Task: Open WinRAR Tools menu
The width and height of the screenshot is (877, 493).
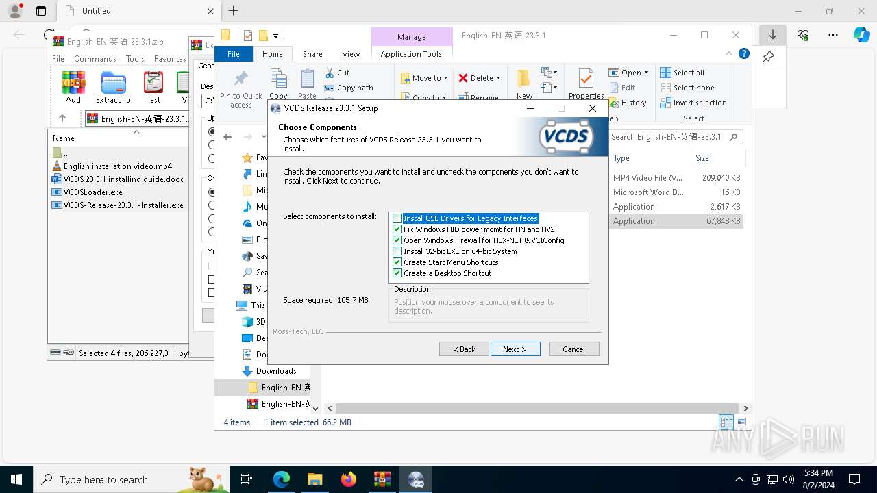Action: point(135,59)
